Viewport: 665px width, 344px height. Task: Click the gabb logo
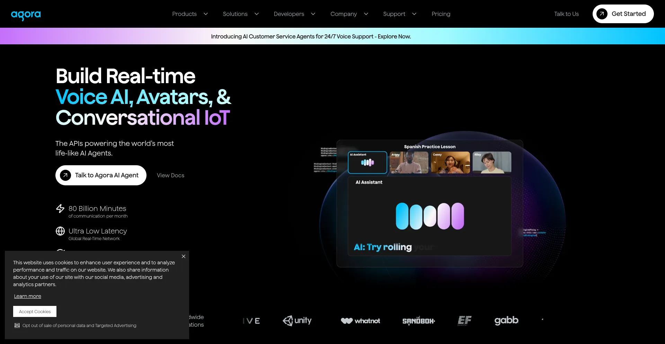click(x=506, y=321)
